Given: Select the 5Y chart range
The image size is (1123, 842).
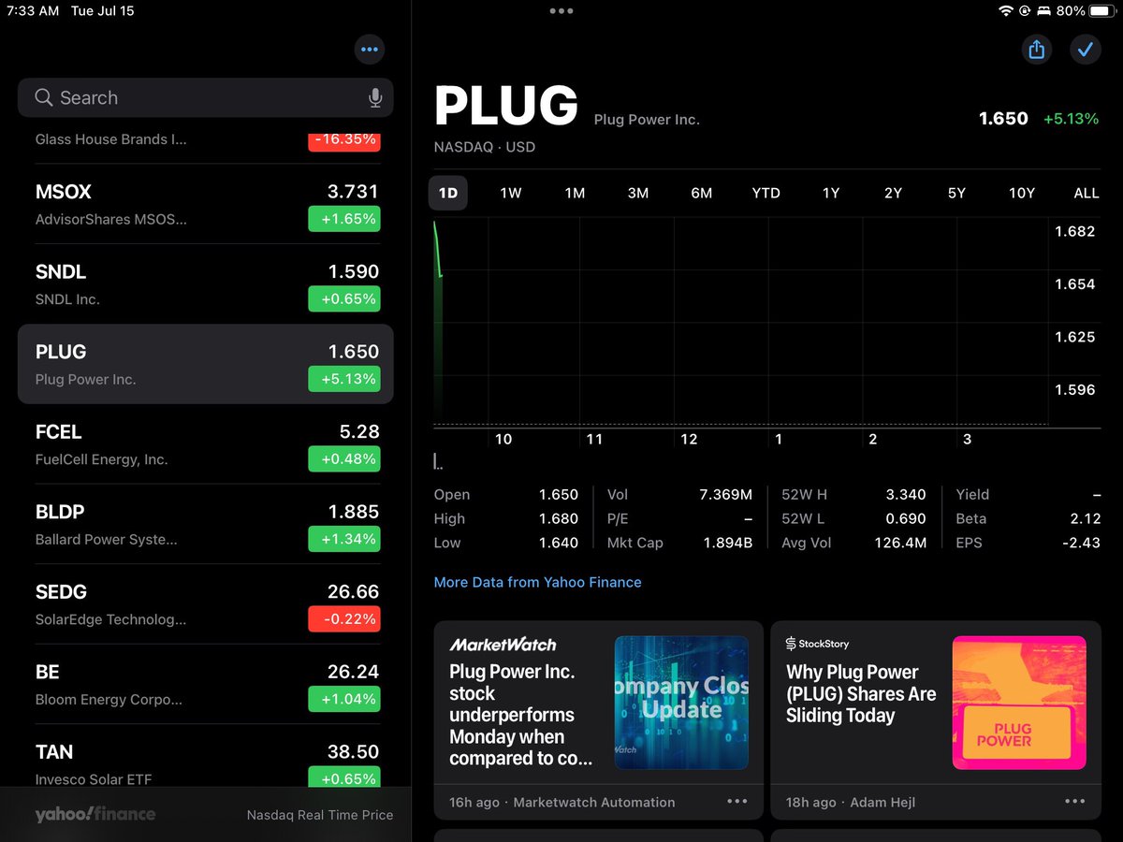Looking at the screenshot, I should [x=956, y=193].
